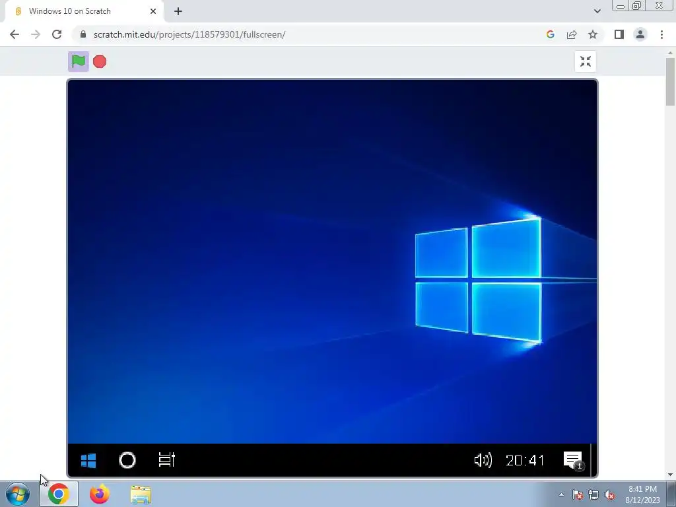The height and width of the screenshot is (507, 676).
Task: Click page vertical scrollbar thumb
Action: tap(670, 81)
